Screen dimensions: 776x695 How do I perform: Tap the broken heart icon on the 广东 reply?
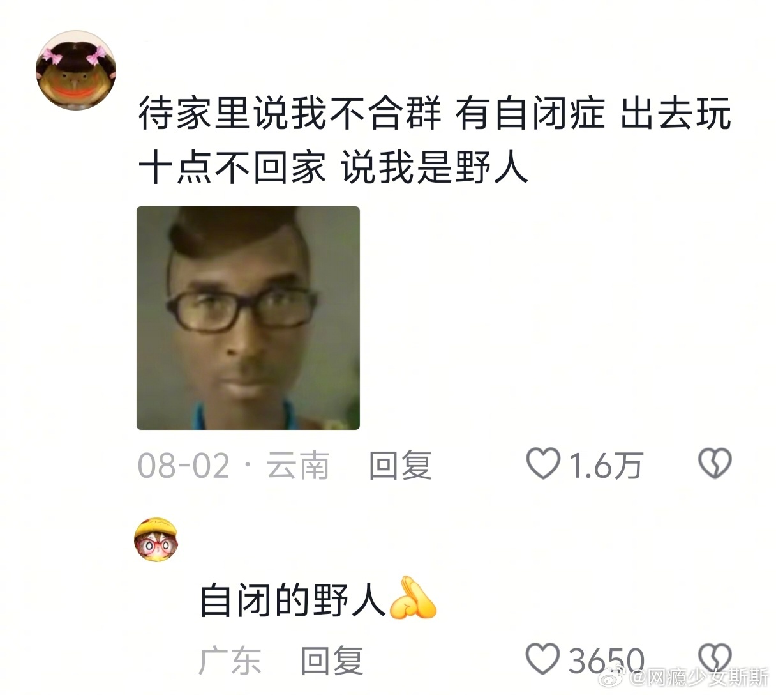[715, 659]
